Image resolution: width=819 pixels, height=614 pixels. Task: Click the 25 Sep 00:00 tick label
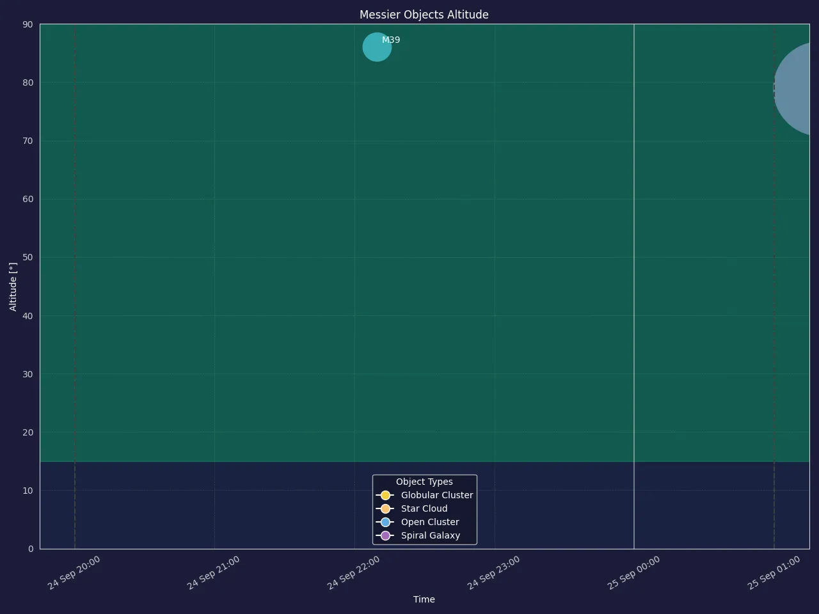click(634, 573)
